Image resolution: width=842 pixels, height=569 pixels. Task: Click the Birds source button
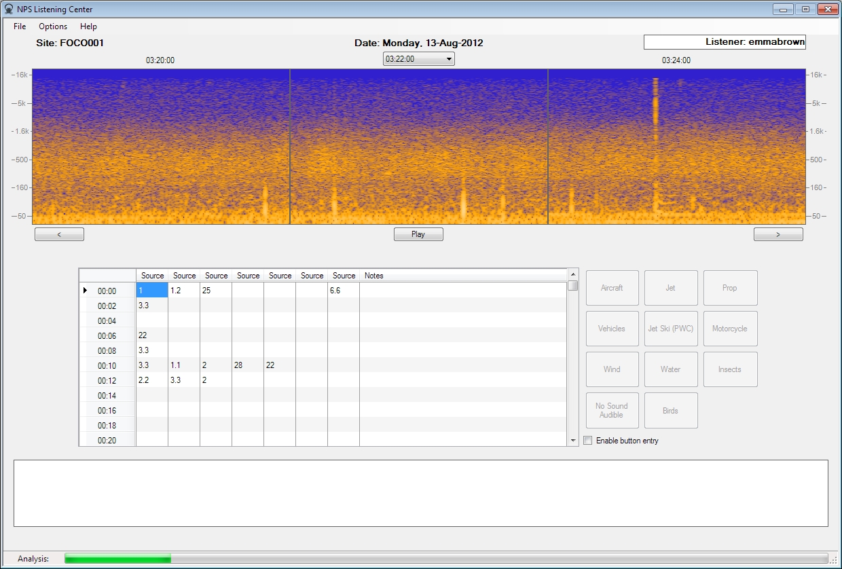click(670, 410)
